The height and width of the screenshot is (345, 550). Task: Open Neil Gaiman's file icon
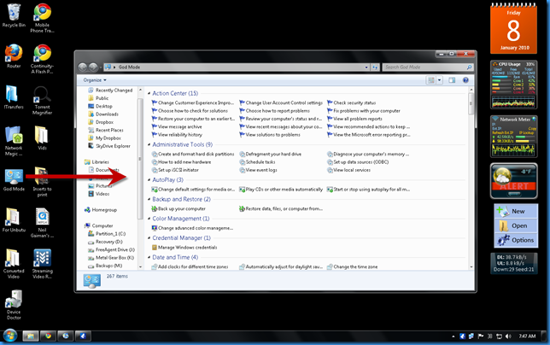pyautogui.click(x=42, y=223)
